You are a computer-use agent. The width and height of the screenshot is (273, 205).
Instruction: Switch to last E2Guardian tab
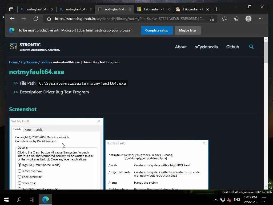click(192, 9)
